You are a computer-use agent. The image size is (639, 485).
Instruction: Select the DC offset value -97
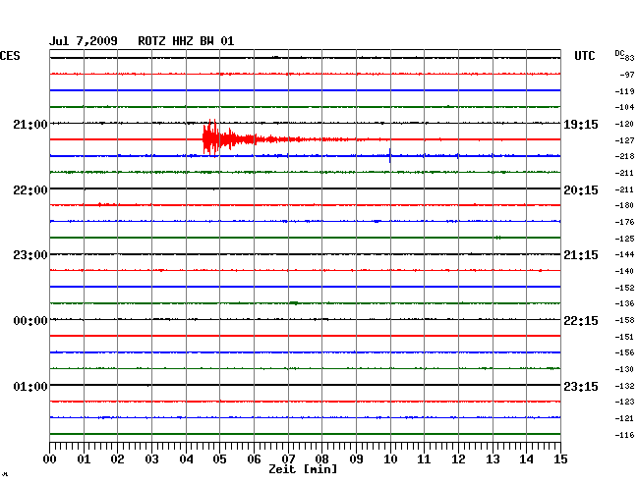tap(627, 75)
